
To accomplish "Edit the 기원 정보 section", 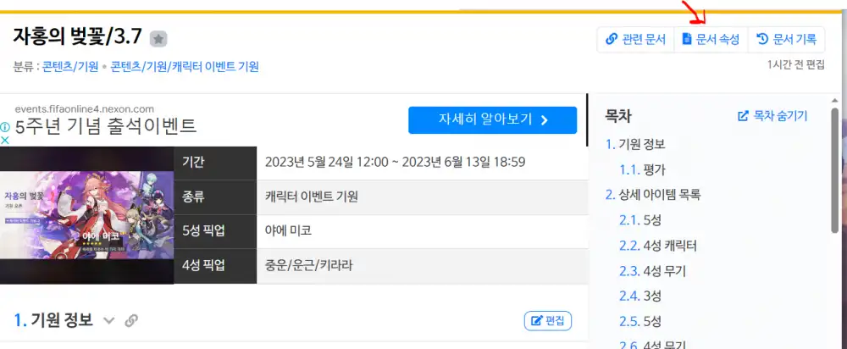I will click(x=548, y=320).
